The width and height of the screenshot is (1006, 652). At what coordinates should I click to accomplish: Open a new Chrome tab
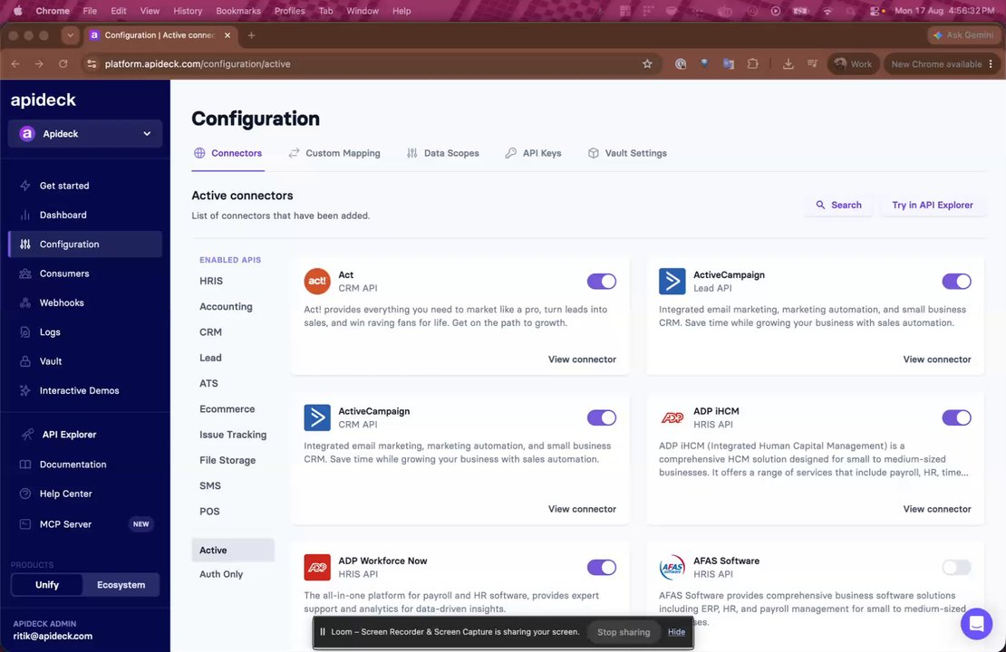(252, 35)
